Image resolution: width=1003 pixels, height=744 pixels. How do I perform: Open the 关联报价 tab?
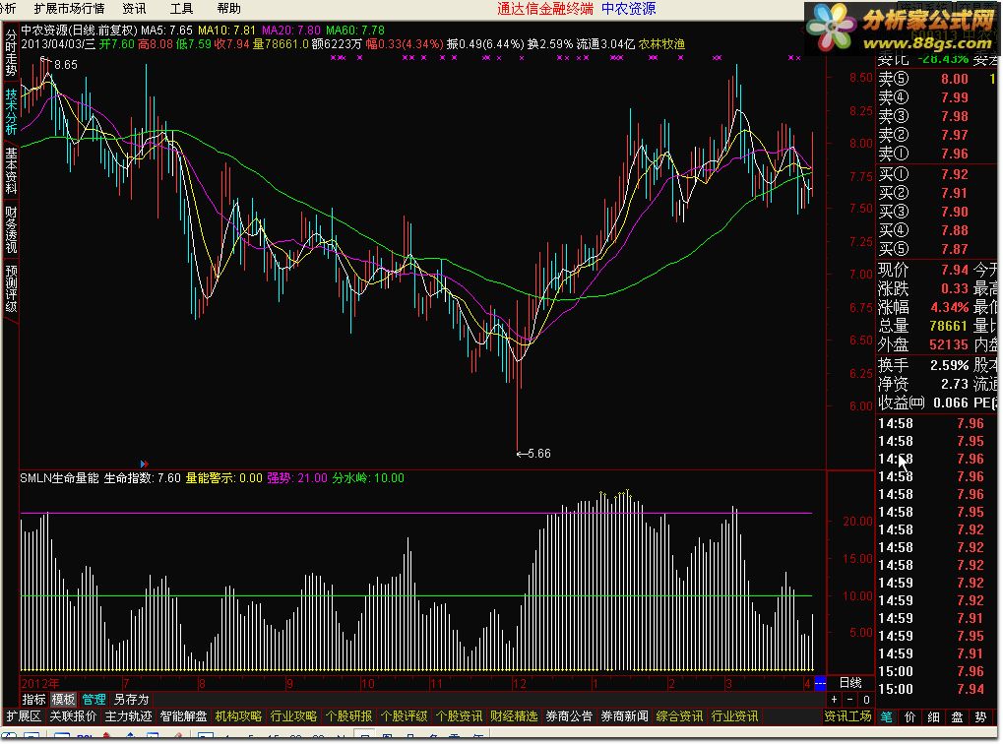[x=73, y=715]
